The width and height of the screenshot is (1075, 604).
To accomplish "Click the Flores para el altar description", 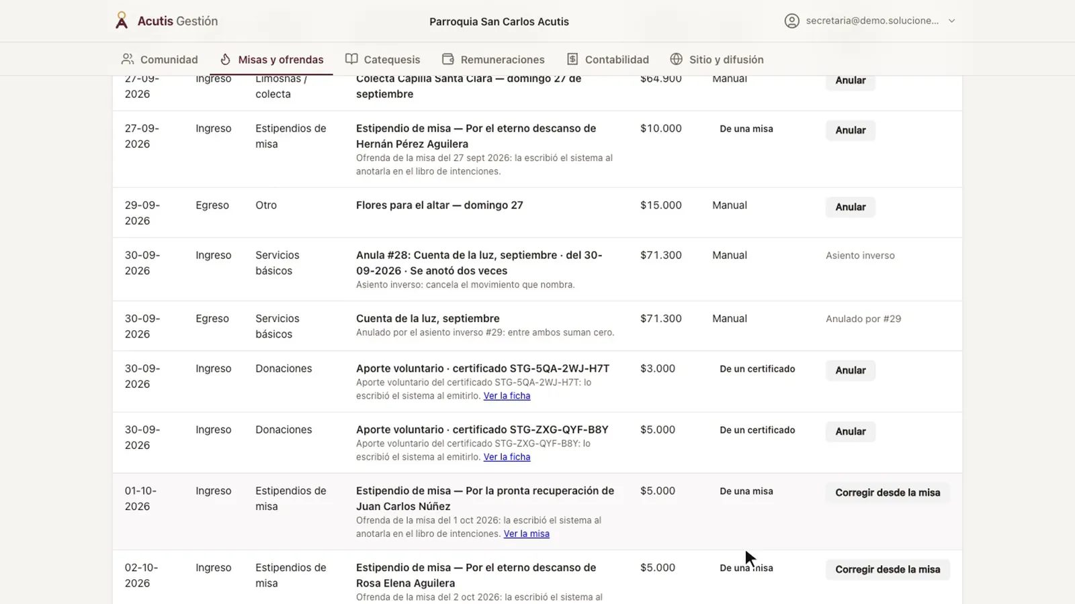I will 439,205.
